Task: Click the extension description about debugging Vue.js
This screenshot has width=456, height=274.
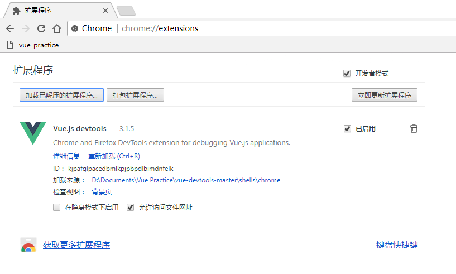Action: tap(171, 143)
